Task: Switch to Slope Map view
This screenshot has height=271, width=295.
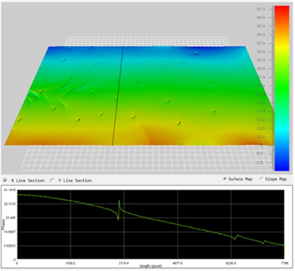Action: pyautogui.click(x=262, y=179)
